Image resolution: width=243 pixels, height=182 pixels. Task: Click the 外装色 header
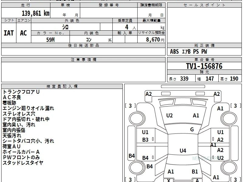(72, 20)
